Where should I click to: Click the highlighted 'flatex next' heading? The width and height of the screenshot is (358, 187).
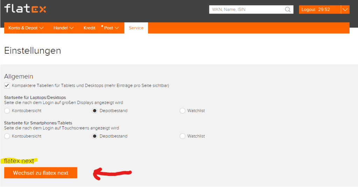click(19, 161)
